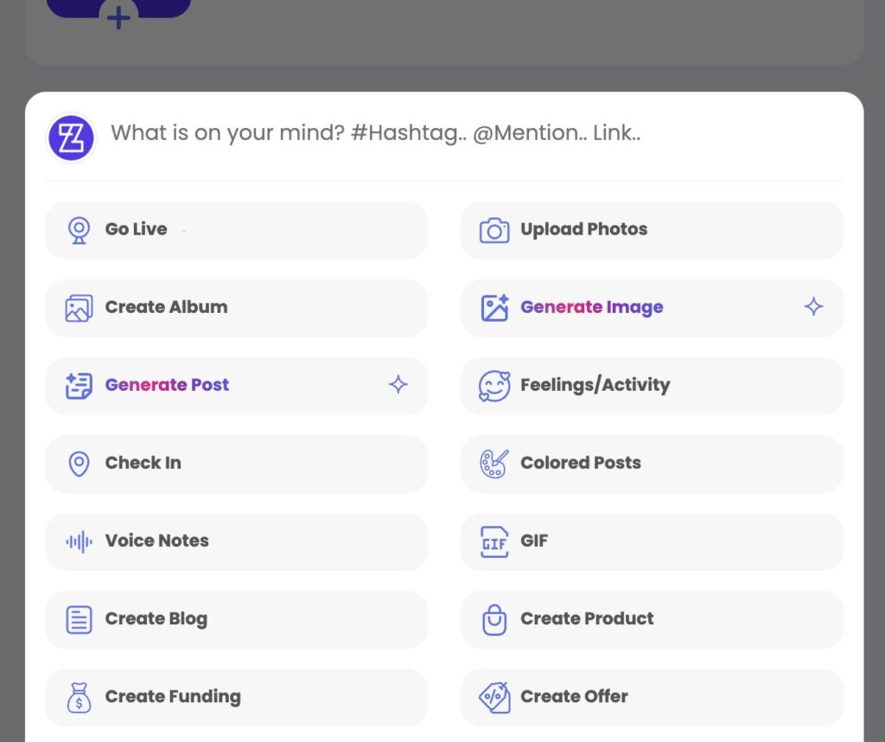
Task: Click the sparkle icon beside Generate Post
Action: (x=398, y=385)
